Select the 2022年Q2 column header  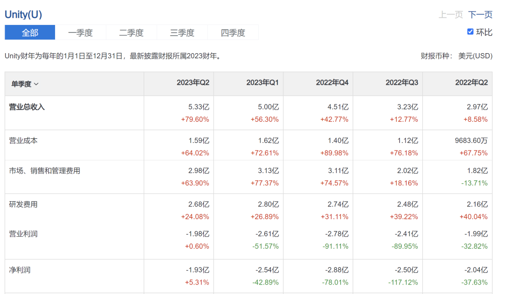click(x=471, y=82)
